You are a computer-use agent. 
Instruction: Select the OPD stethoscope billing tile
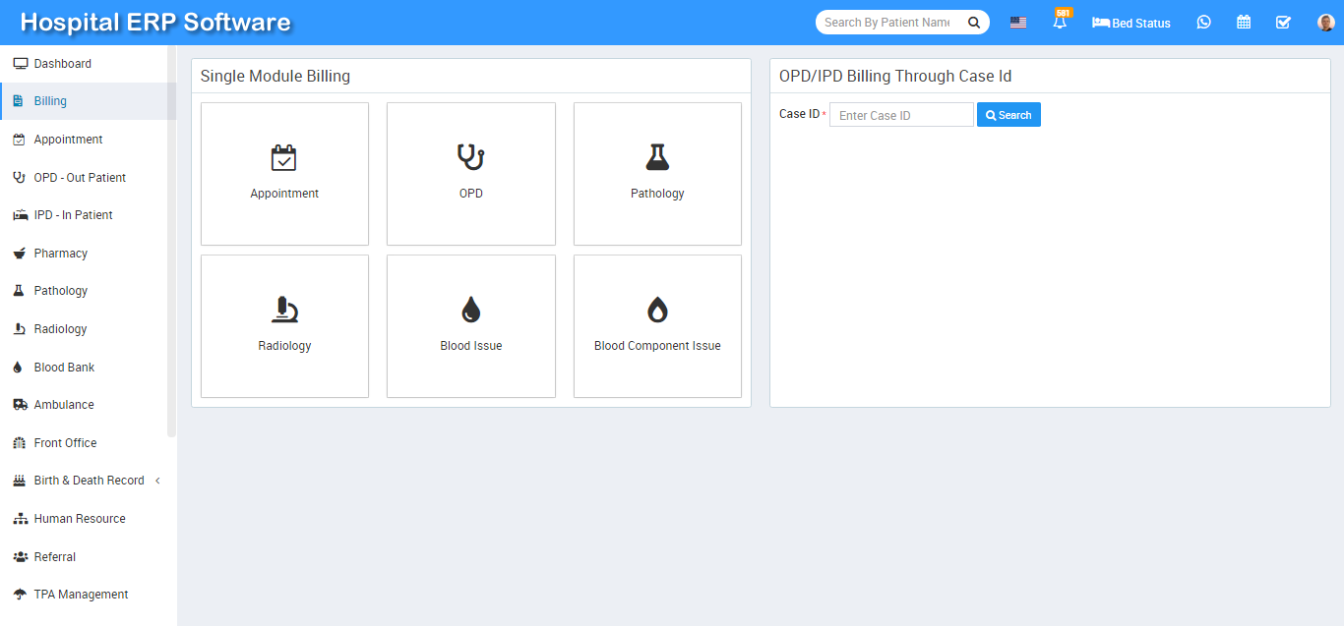470,174
